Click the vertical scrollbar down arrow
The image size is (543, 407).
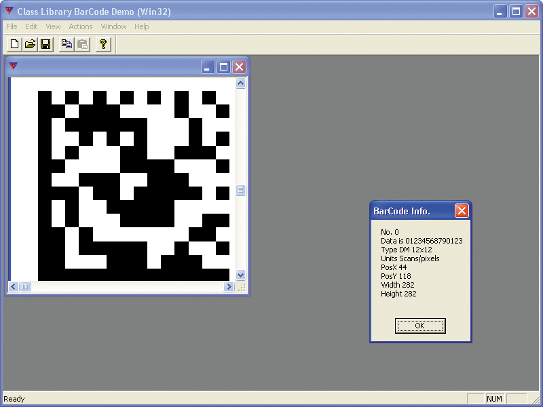241,275
